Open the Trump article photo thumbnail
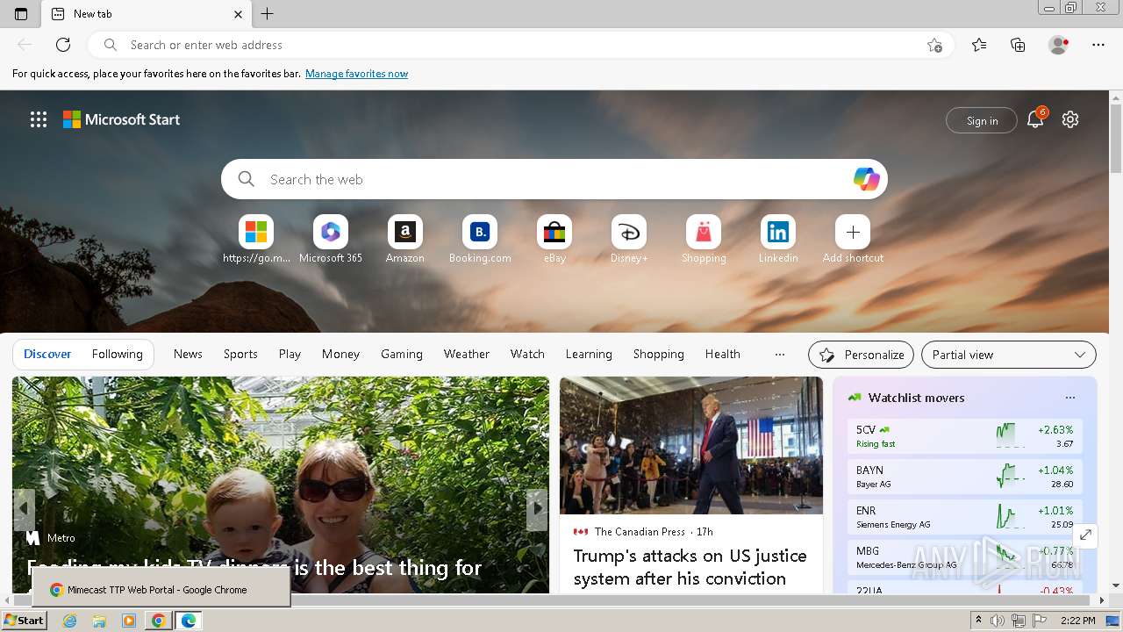The height and width of the screenshot is (632, 1123). click(x=691, y=445)
